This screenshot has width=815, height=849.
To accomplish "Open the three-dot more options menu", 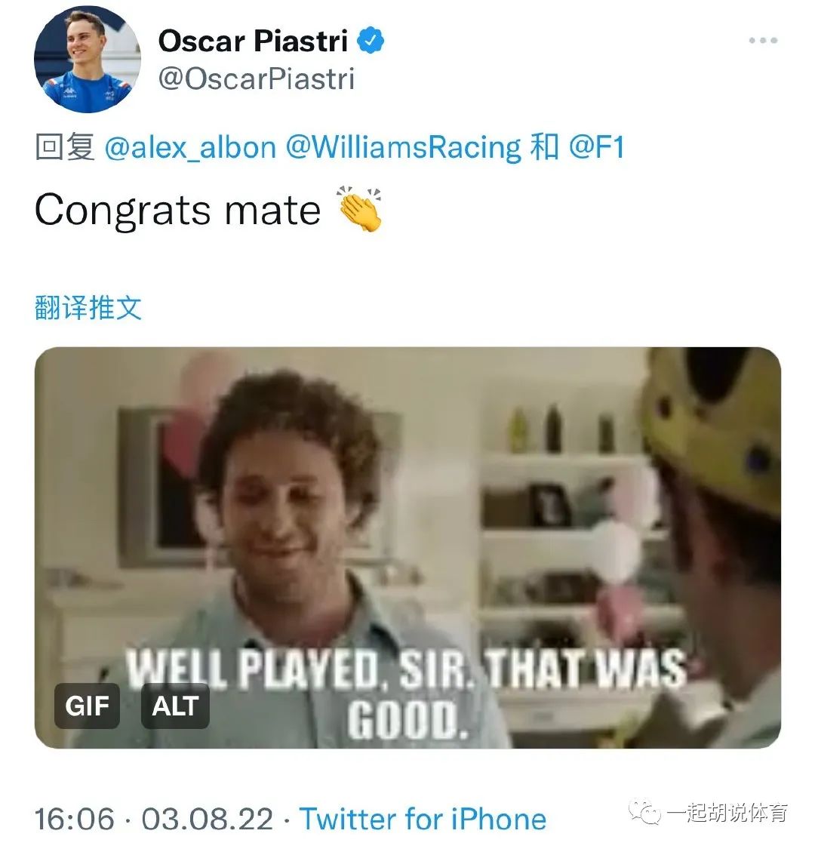I will (763, 41).
